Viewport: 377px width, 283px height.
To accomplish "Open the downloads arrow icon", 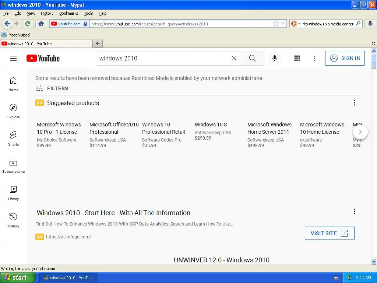I will pyautogui.click(x=370, y=24).
